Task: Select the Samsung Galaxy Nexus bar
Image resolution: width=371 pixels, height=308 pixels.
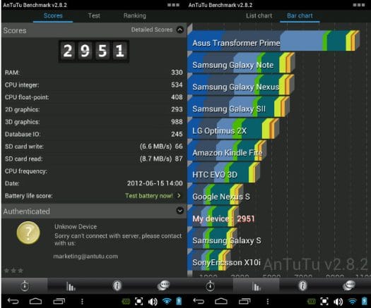Action: pos(241,85)
